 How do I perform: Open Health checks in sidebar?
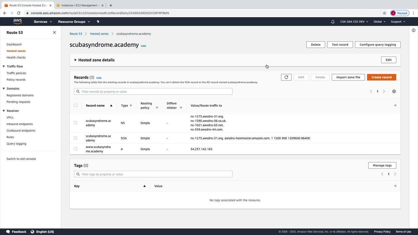16,57
